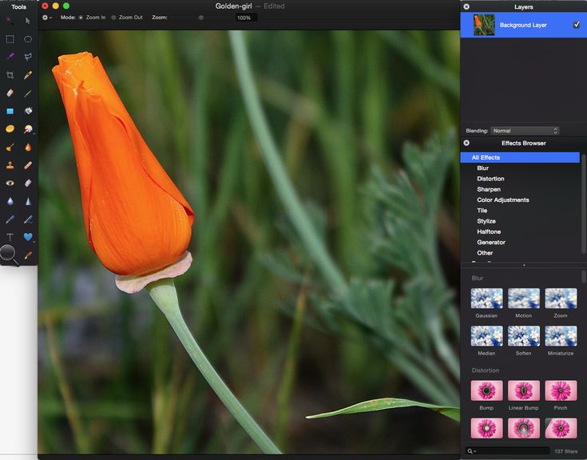This screenshot has width=587, height=460.
Task: Select the blue heart shape tool
Action: tap(28, 237)
